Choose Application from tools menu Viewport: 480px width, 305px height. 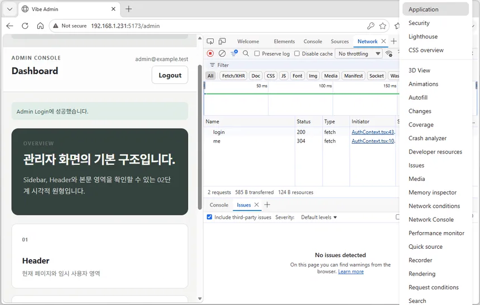click(435, 9)
